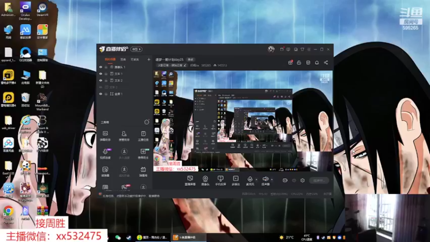Click the live preview canvas
The image size is (430, 242).
[x=243, y=121]
